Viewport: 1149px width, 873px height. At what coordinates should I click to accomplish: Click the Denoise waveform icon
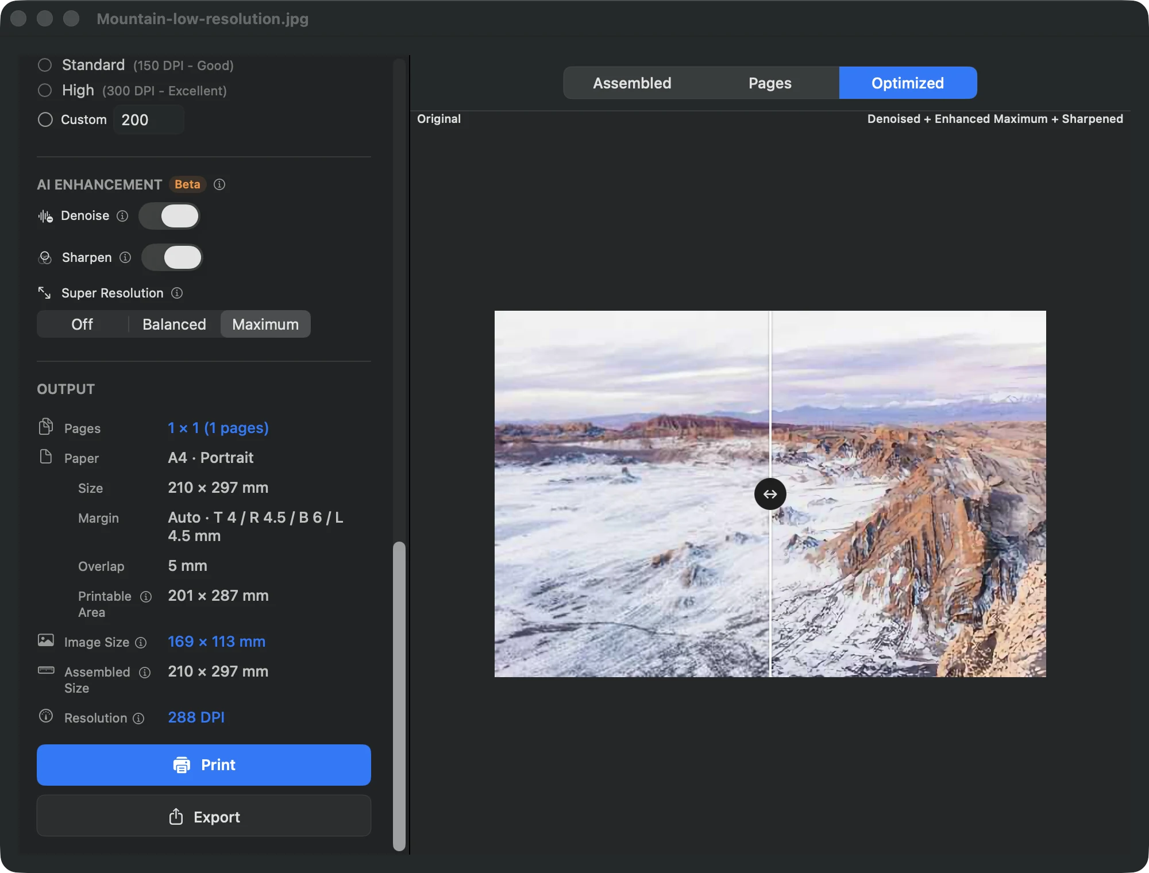pos(45,217)
